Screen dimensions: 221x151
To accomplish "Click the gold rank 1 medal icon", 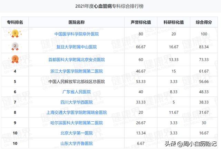I will point(15,34).
